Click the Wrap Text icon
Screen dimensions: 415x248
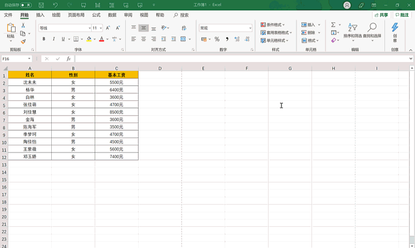(x=184, y=28)
